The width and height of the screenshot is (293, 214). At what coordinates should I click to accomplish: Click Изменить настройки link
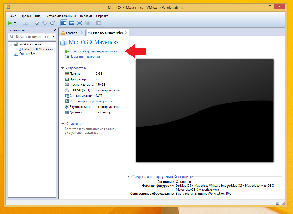(85, 57)
